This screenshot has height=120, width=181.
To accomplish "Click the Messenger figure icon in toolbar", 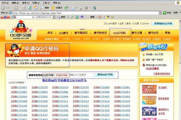I will point(94,8).
